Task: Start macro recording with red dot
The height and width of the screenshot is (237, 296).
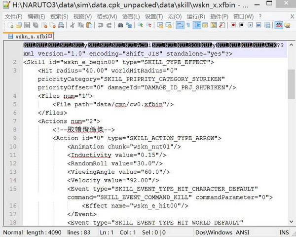Action: (233, 25)
